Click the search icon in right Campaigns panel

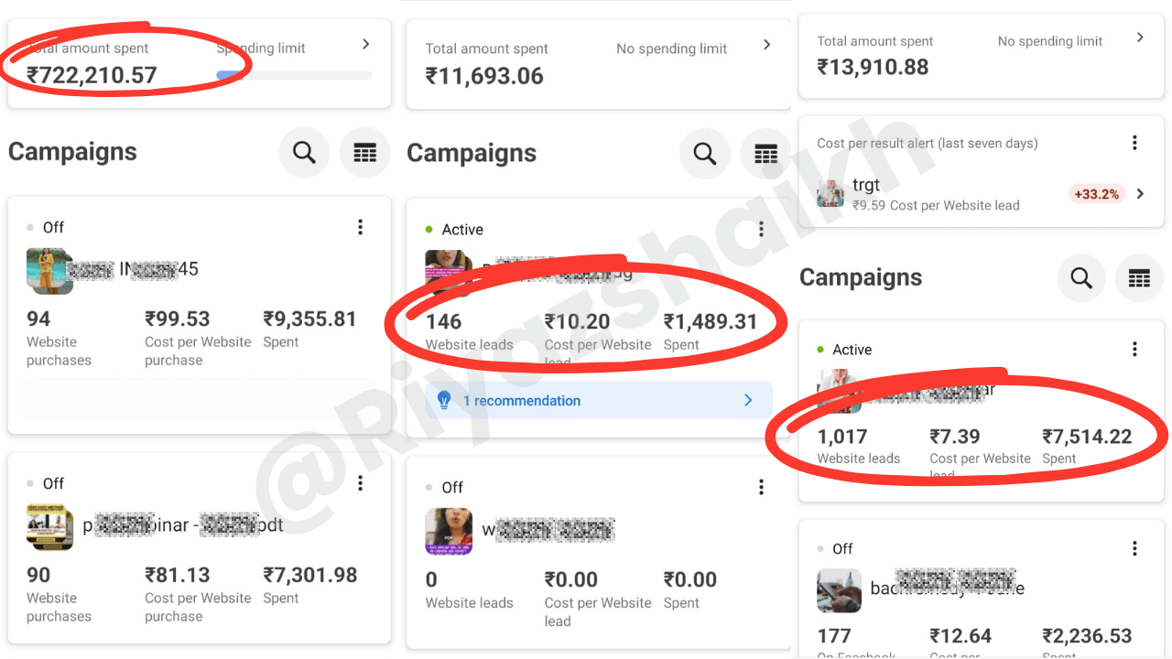1081,278
